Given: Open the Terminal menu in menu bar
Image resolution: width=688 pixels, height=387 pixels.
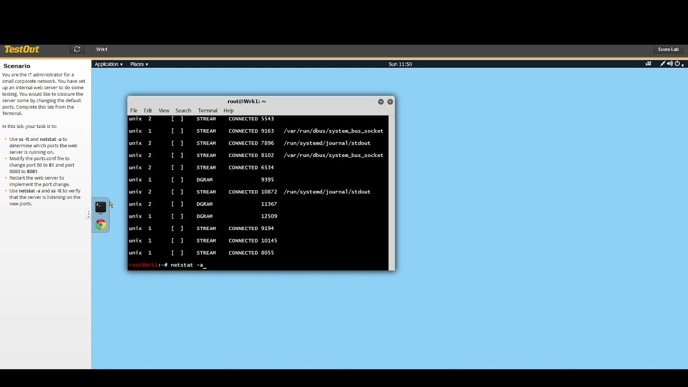Looking at the screenshot, I should click(207, 111).
